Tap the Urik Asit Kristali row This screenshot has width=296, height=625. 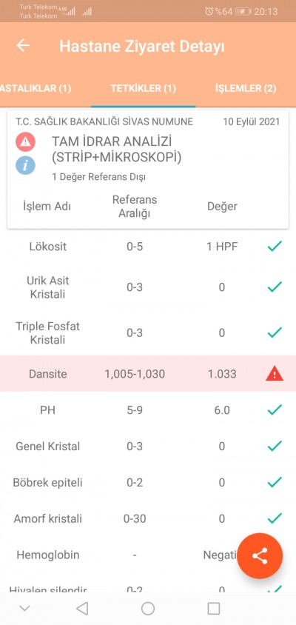[x=148, y=287]
